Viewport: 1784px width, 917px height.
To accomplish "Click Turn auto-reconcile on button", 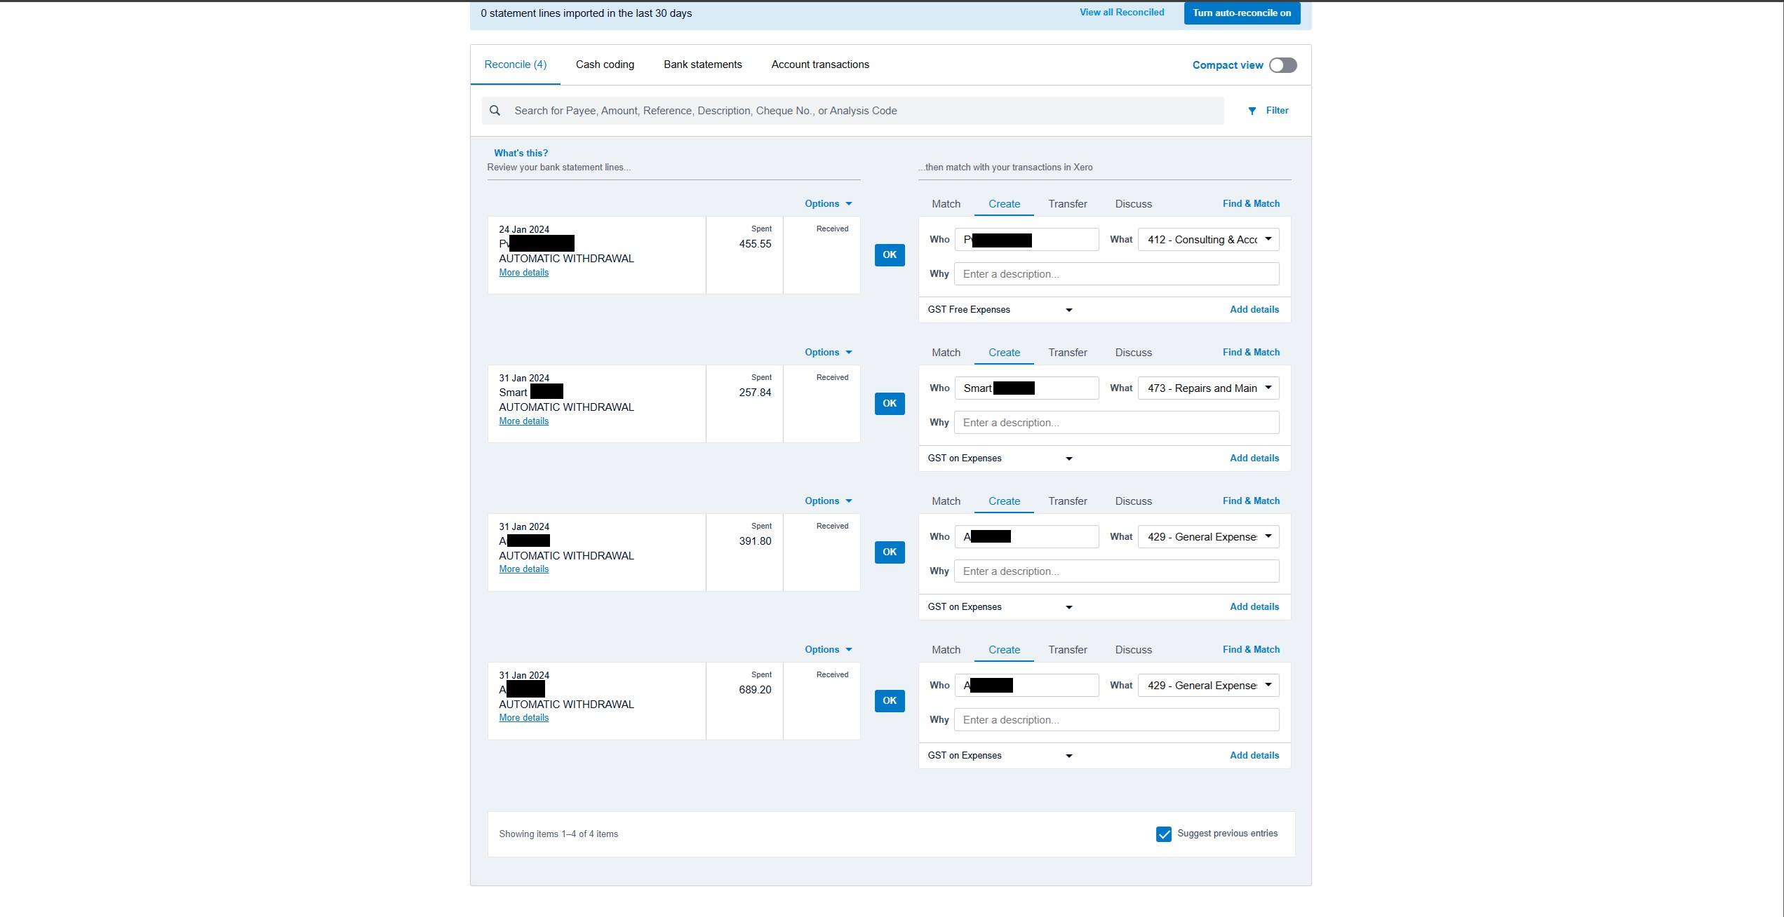I will pos(1242,13).
